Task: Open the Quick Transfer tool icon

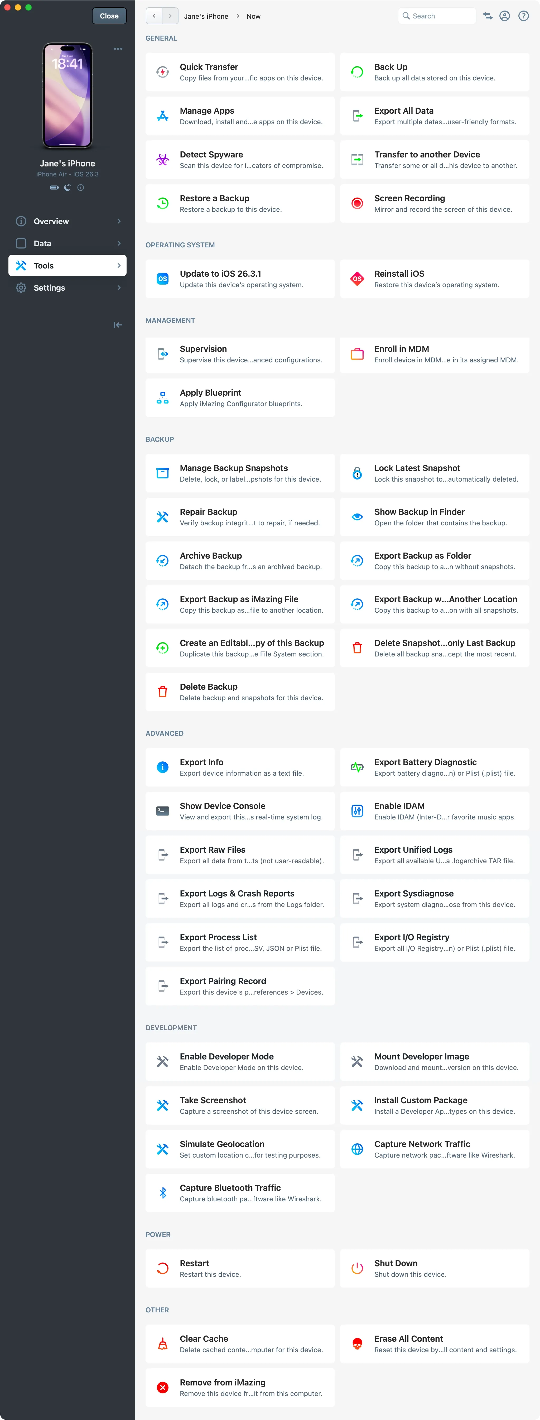Action: pos(162,72)
